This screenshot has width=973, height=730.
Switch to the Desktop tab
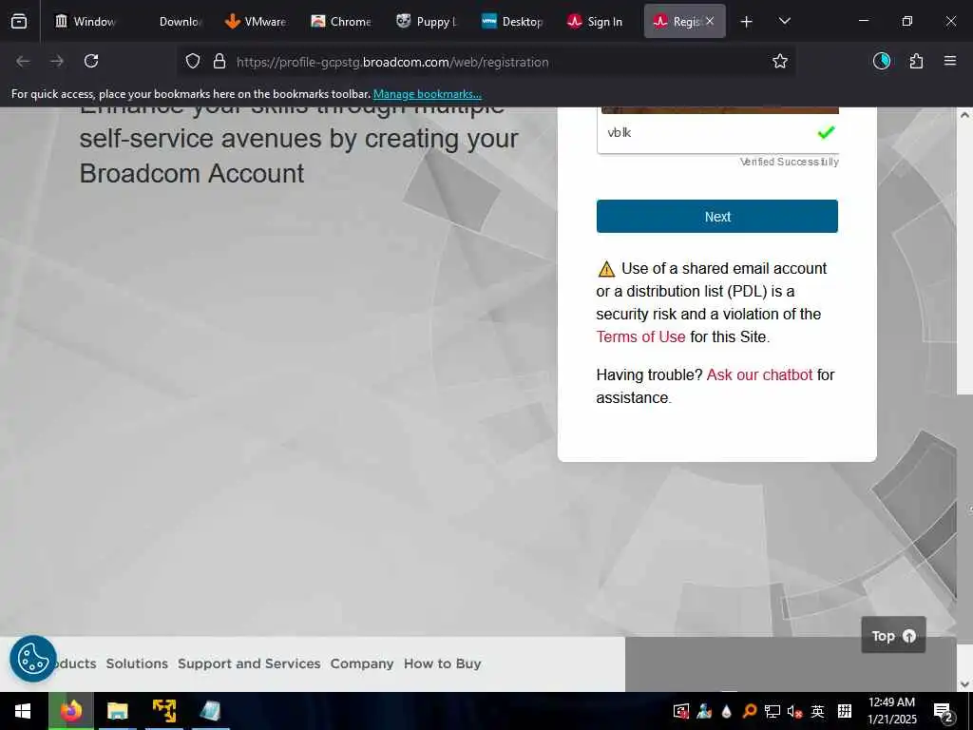point(512,21)
